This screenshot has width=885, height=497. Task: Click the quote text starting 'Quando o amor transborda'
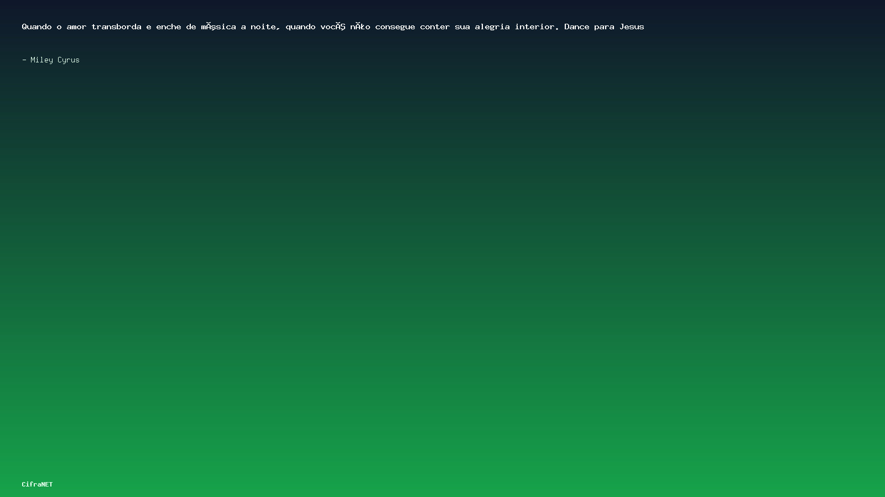tap(333, 27)
